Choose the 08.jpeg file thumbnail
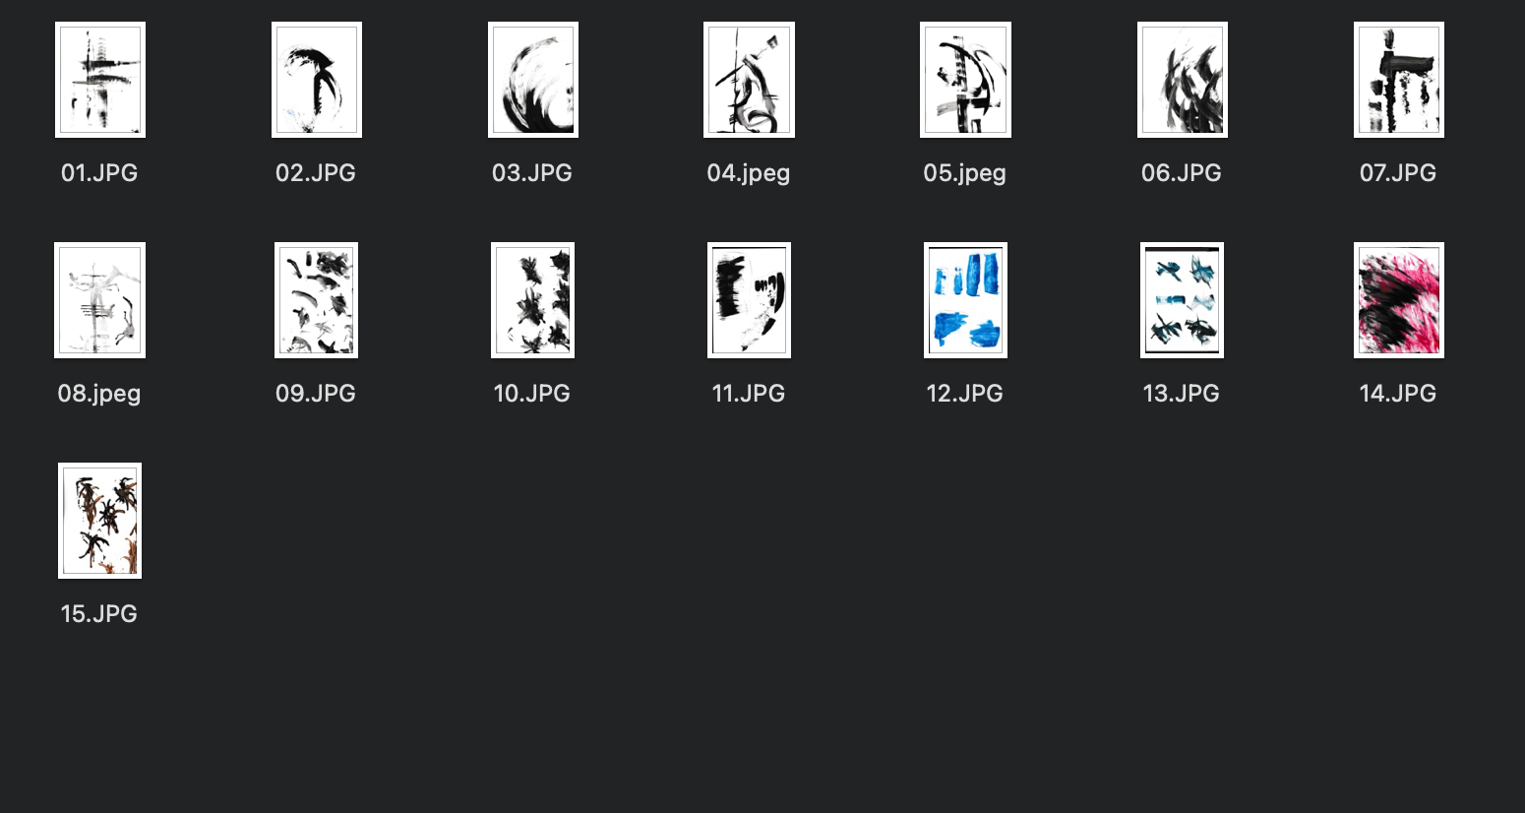1525x813 pixels. (99, 300)
